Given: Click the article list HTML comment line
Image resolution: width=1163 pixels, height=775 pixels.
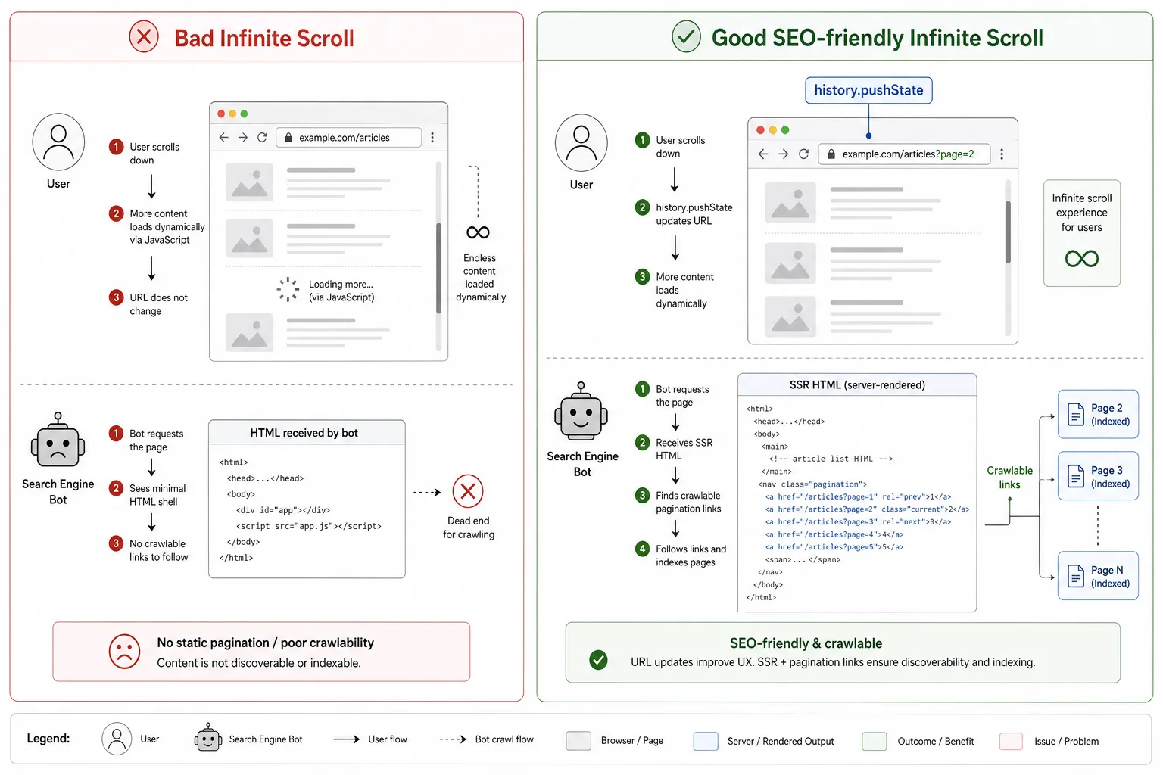Looking at the screenshot, I should [831, 459].
